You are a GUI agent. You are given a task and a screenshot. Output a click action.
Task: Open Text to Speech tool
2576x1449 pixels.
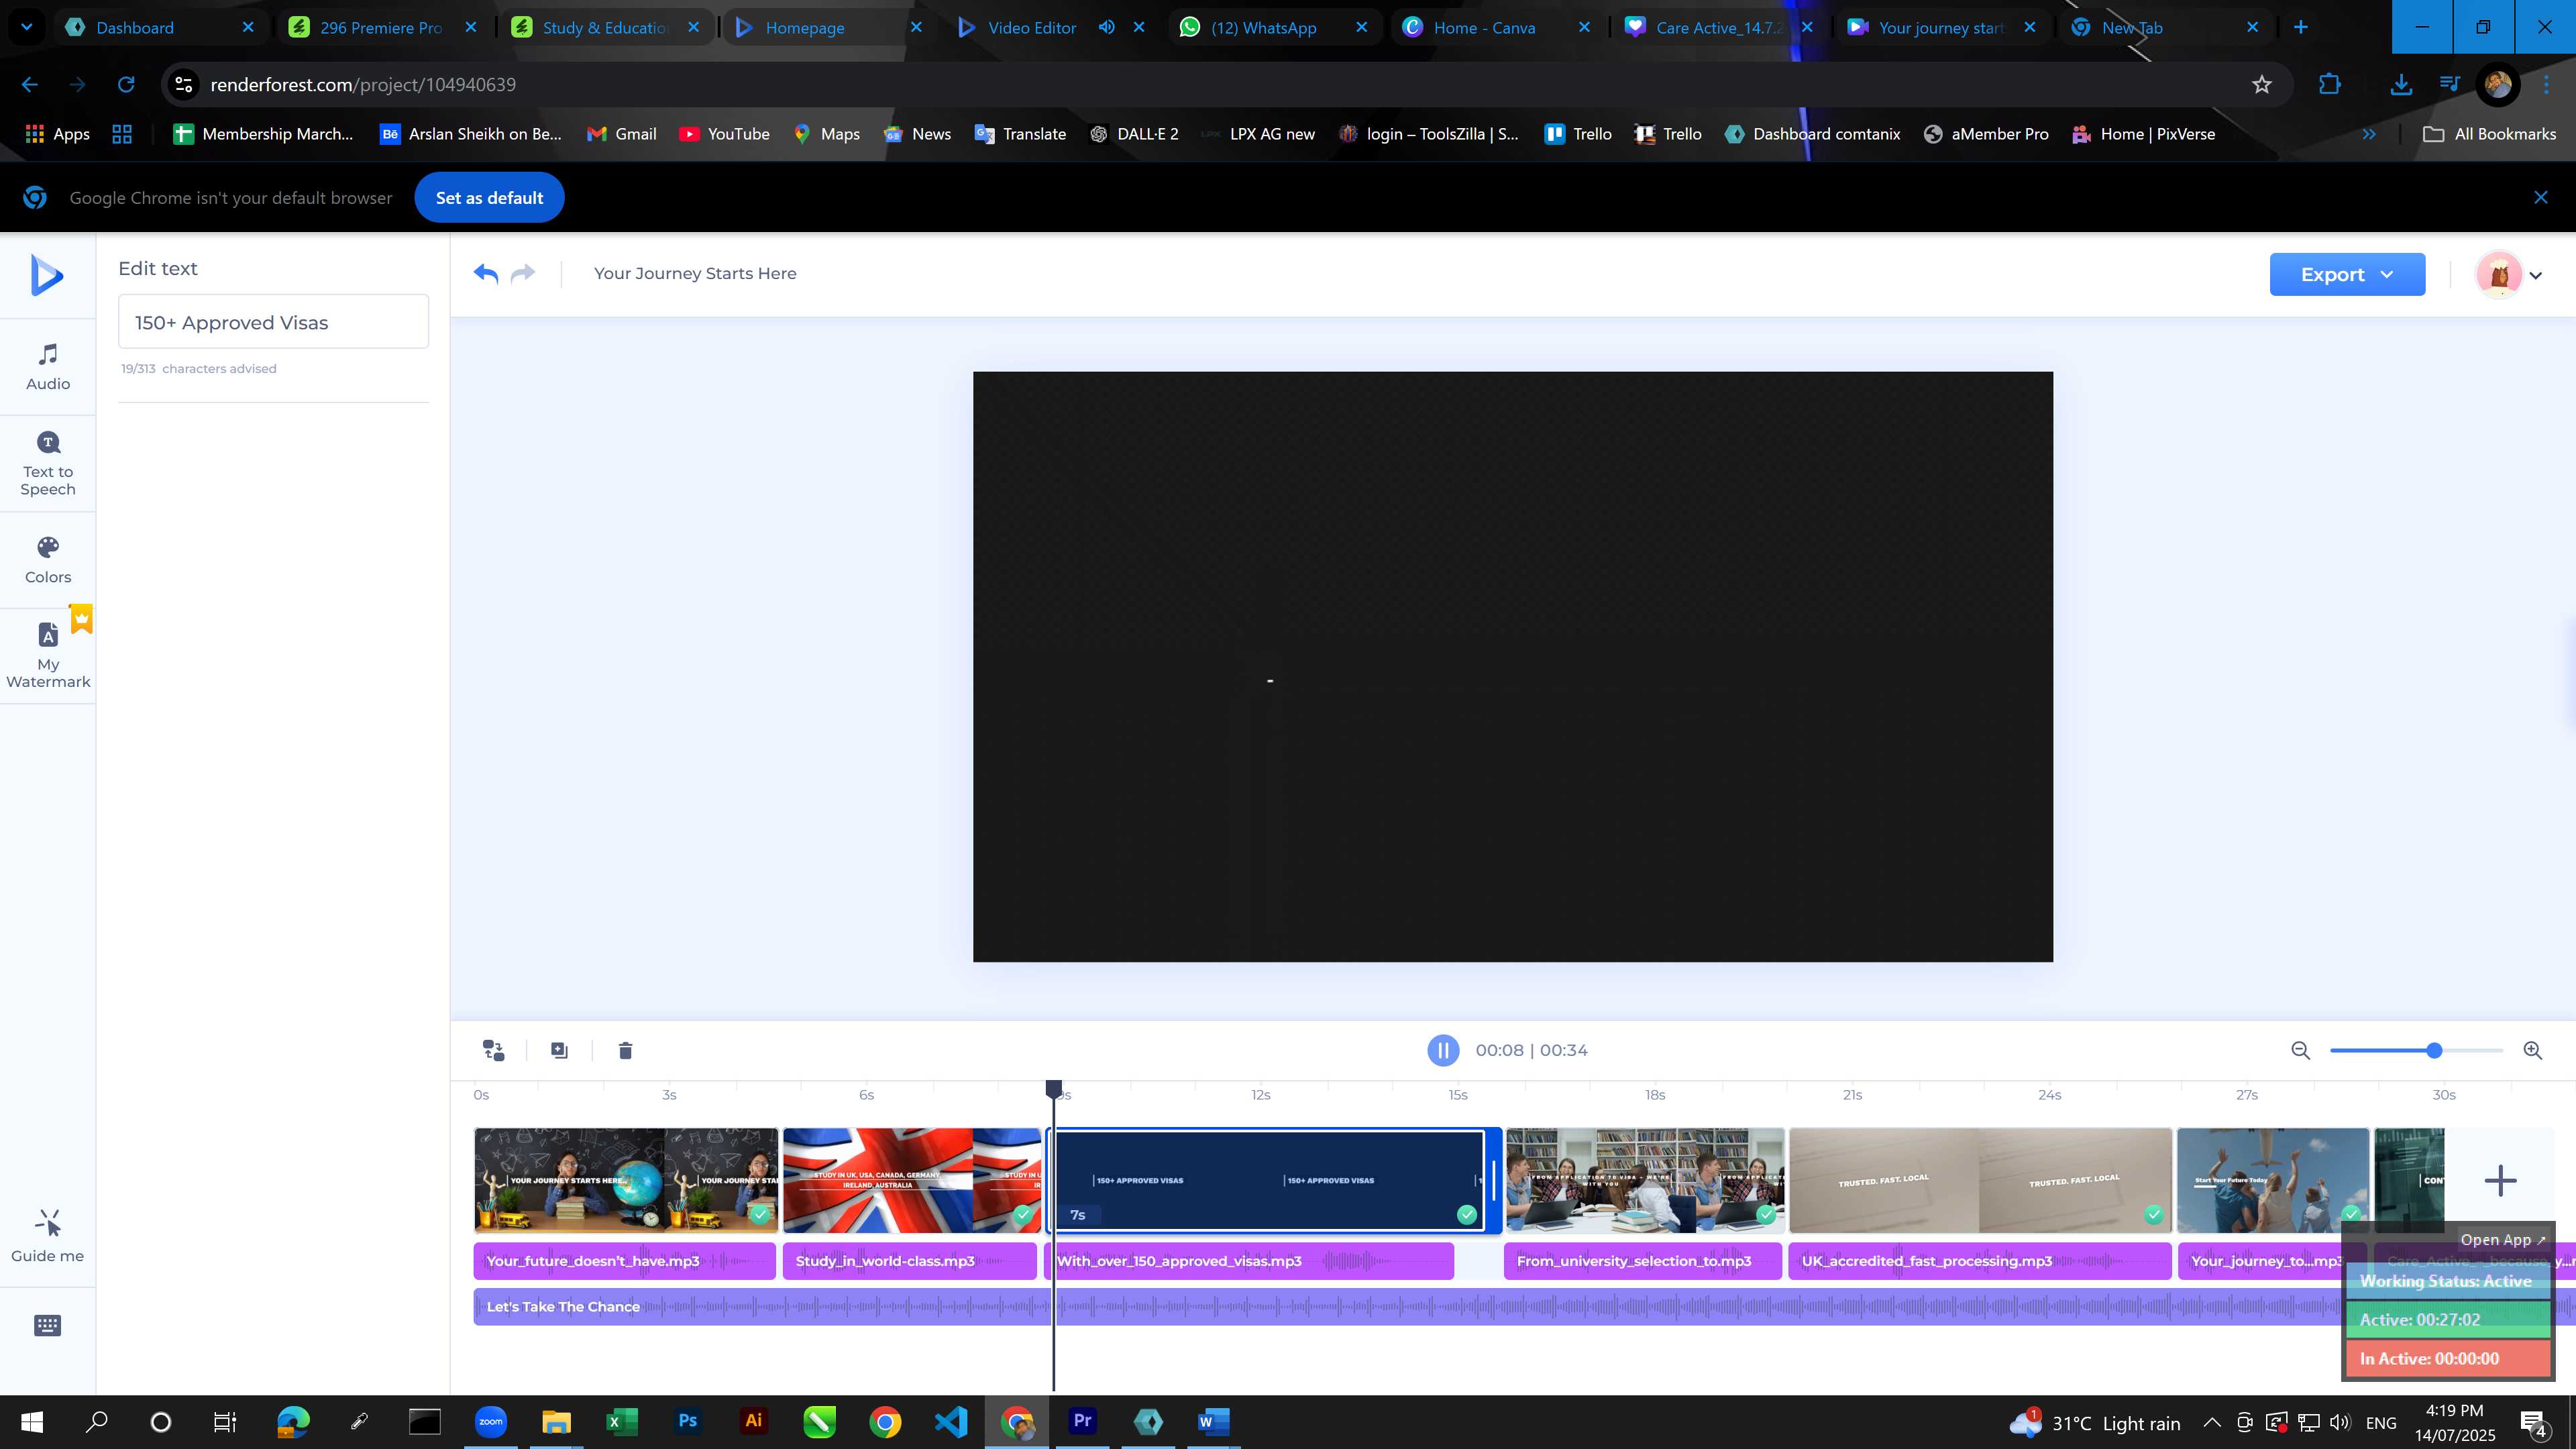point(48,464)
